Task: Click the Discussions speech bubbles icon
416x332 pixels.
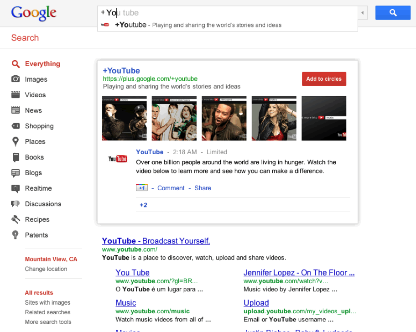Action: (x=16, y=204)
